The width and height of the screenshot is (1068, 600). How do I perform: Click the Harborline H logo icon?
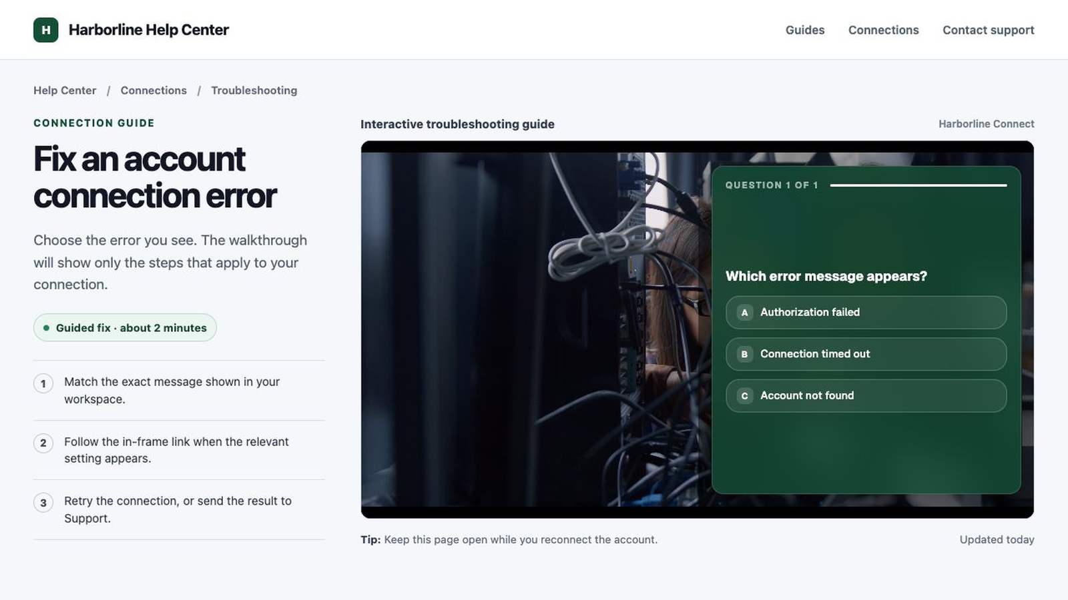(x=46, y=30)
